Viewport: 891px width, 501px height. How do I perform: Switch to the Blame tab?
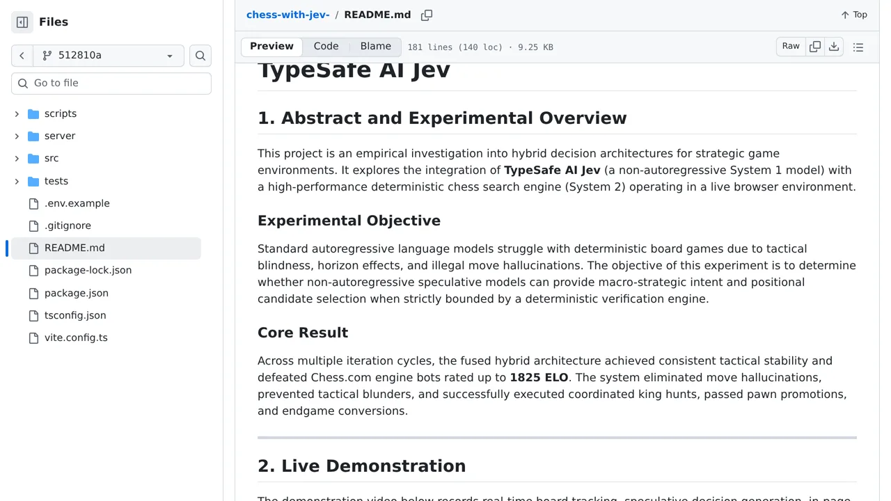tap(376, 47)
